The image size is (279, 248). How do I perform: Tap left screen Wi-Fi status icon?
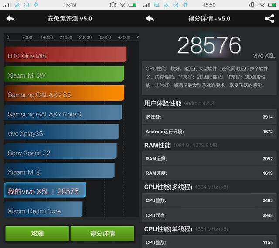122,5
